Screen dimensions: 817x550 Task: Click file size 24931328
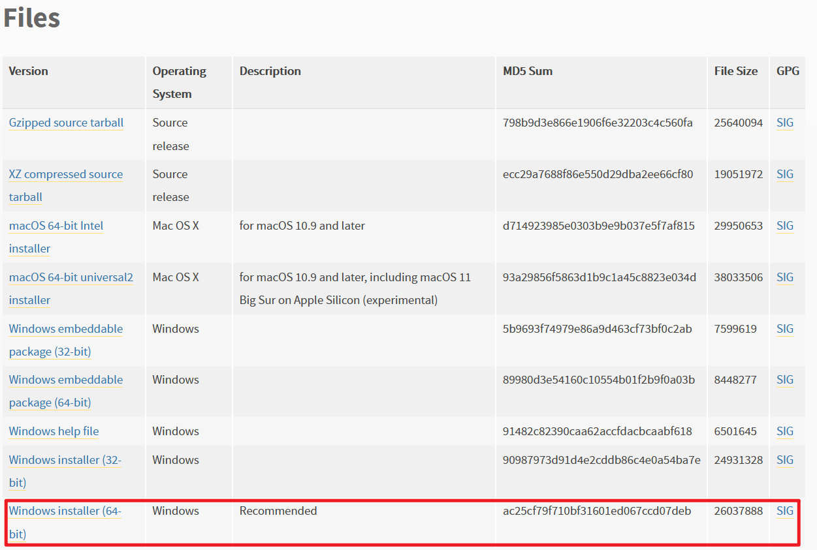coord(739,460)
